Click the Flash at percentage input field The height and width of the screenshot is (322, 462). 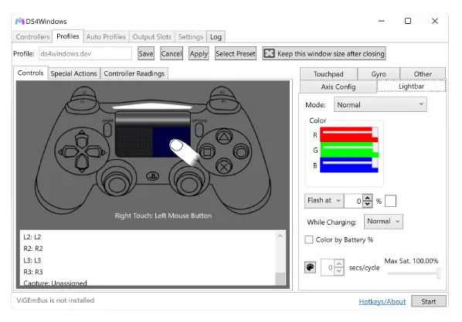point(353,201)
